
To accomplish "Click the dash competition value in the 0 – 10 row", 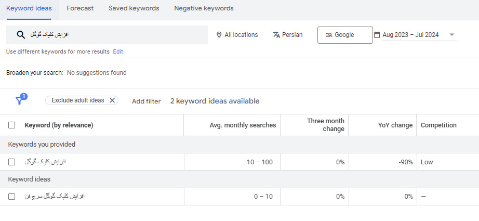I will [x=423, y=197].
